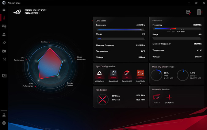This screenshot has width=207, height=130.
Task: Close the Armoury Crate window
Action: click(x=204, y=3)
